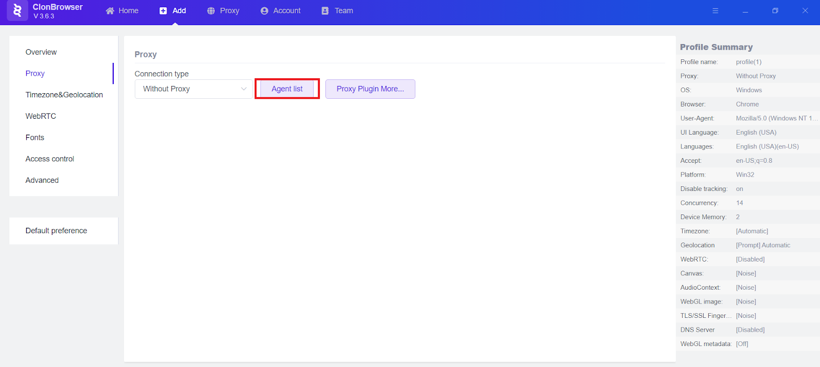
Task: Restore the ClonBrowser window size
Action: click(775, 11)
